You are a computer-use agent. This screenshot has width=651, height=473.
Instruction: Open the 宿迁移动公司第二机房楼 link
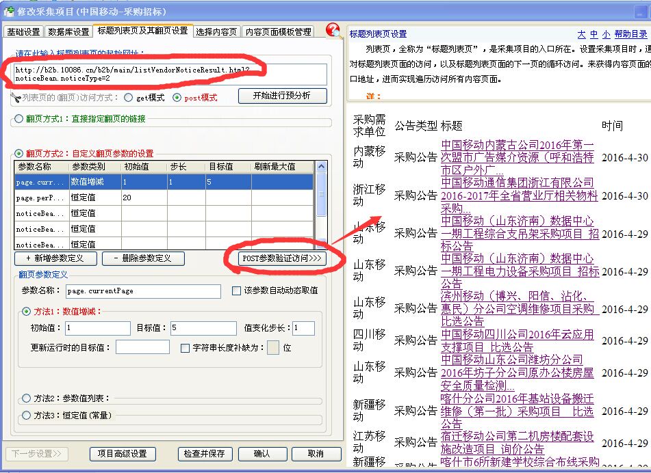tap(518, 442)
